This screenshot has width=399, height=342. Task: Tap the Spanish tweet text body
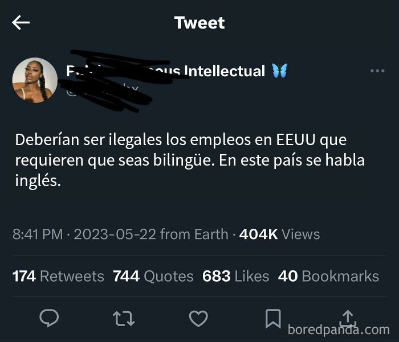click(190, 160)
